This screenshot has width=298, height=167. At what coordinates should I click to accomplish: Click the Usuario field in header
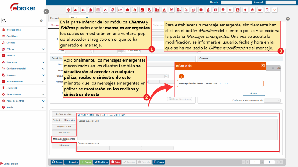point(236,2)
